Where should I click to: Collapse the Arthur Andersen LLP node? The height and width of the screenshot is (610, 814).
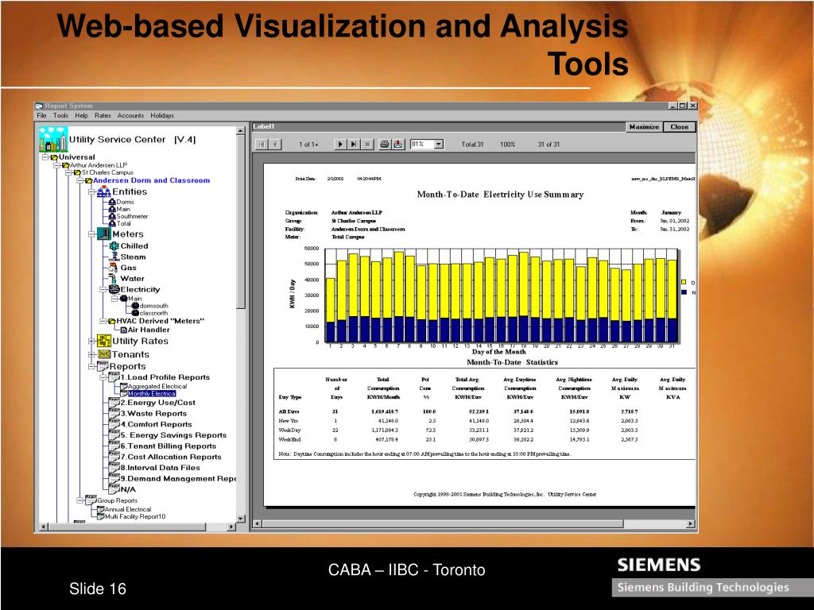click(57, 165)
